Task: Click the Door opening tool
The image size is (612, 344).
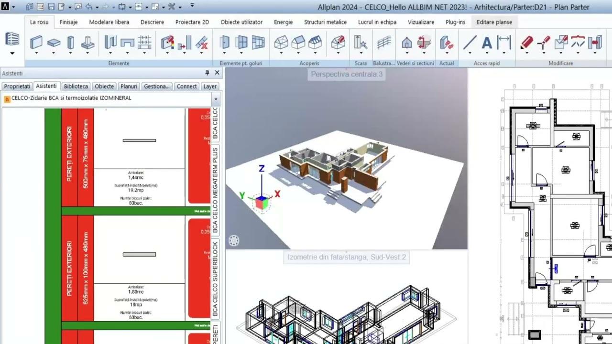Action: click(225, 43)
